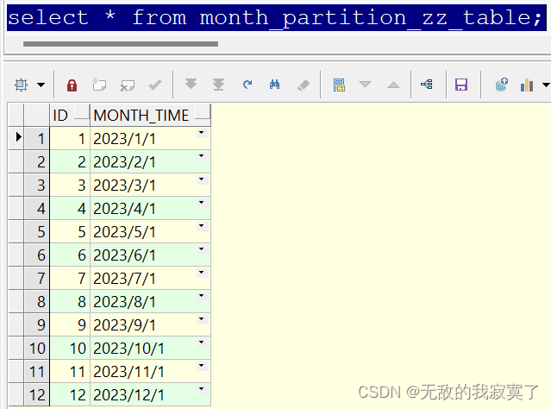The height and width of the screenshot is (409, 551).
Task: Click the 2023/10/1 date cell
Action: [x=150, y=348]
